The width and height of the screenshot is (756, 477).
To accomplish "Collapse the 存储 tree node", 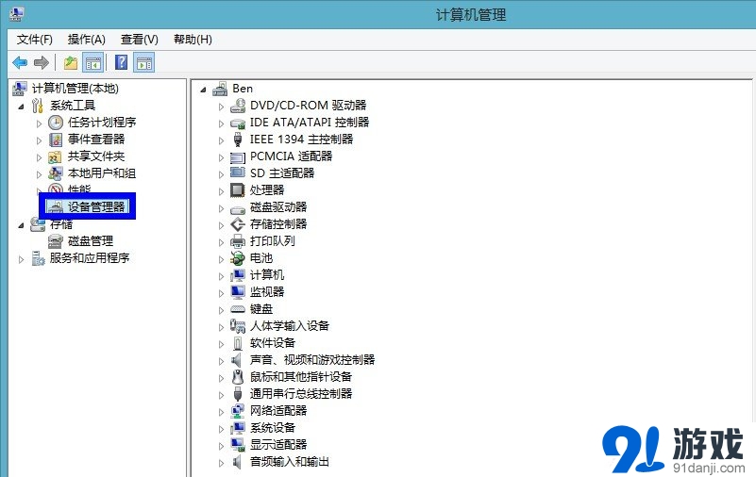I will point(21,224).
